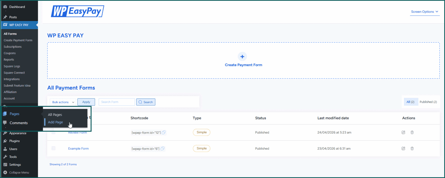Open Square Logs in the sidebar

click(x=12, y=66)
